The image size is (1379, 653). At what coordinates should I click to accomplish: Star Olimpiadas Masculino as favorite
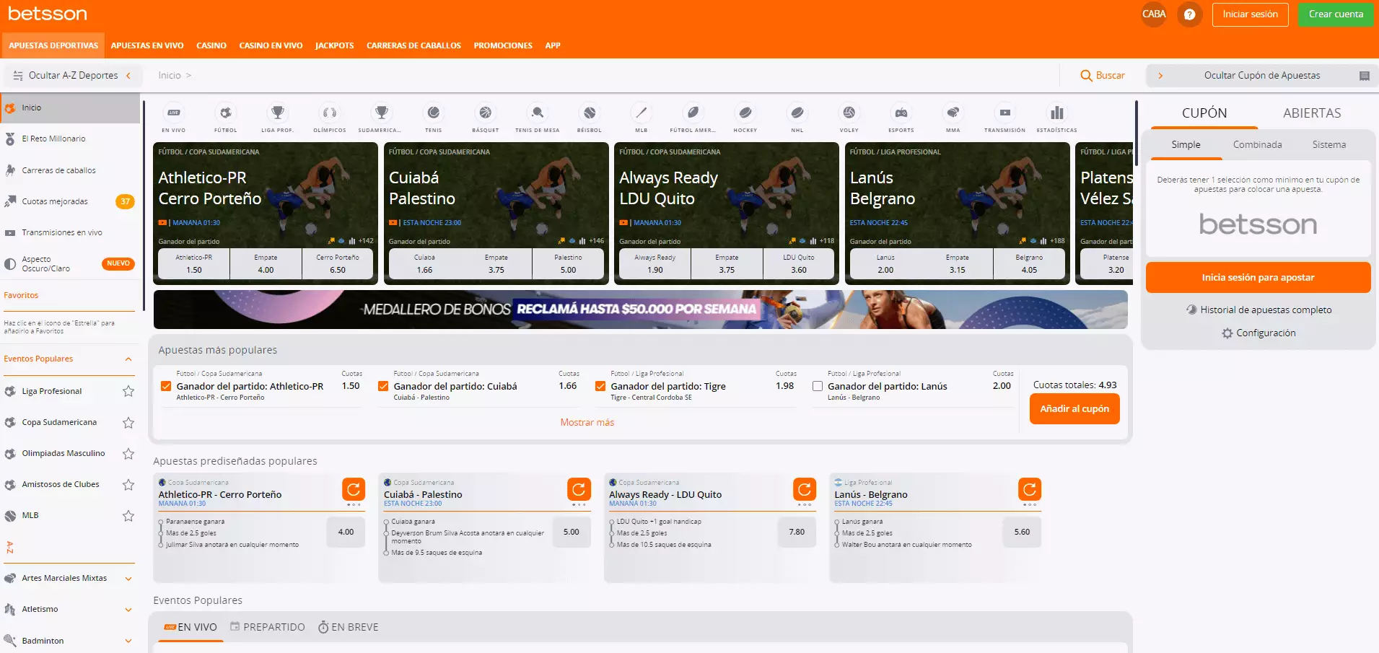point(128,454)
